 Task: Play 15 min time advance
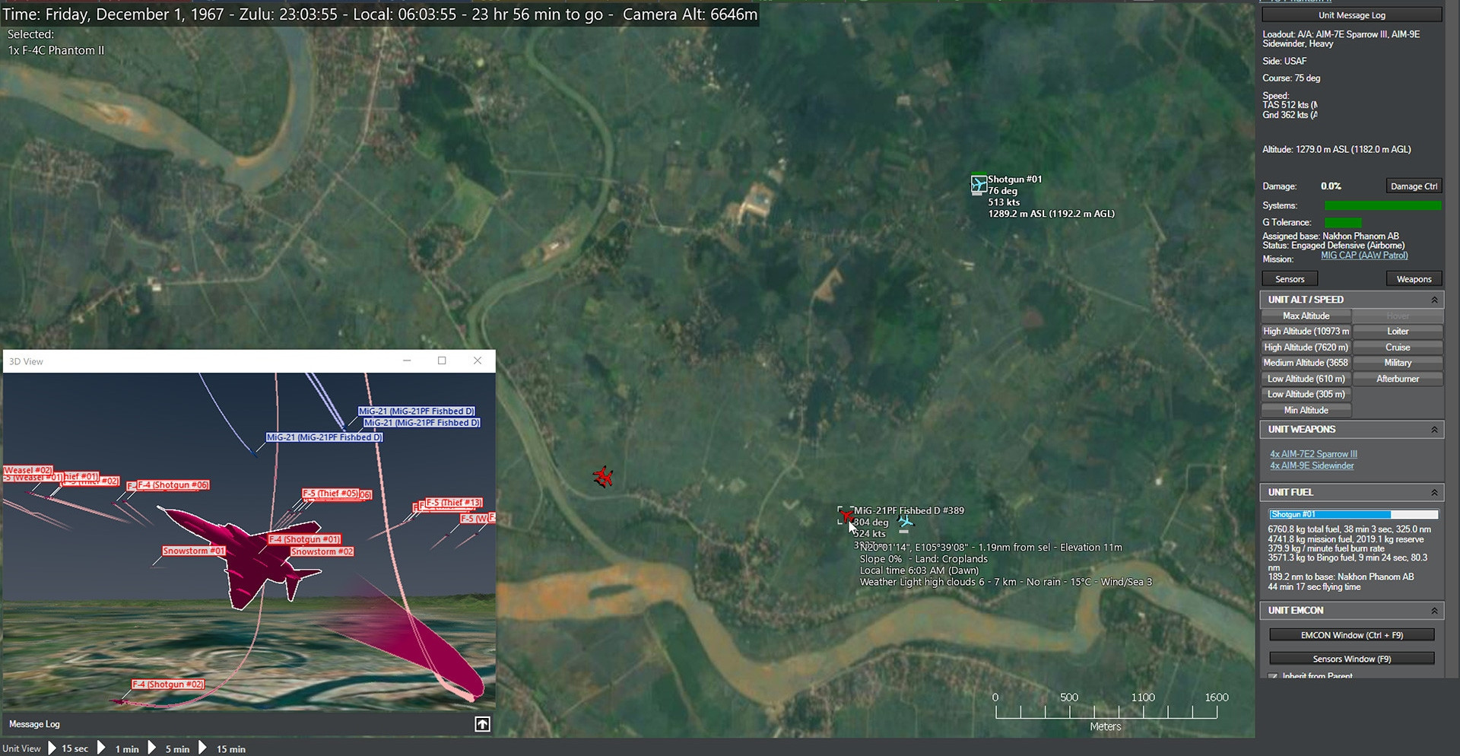coord(203,748)
